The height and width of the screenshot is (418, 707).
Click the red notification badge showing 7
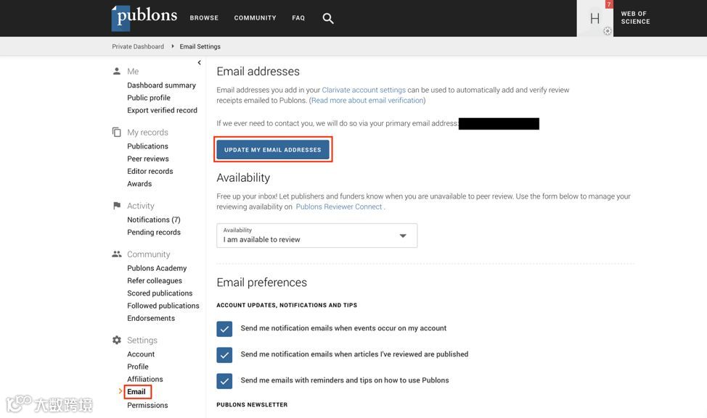pos(609,4)
